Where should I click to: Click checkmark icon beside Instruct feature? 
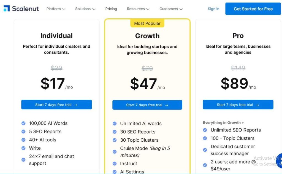click(x=115, y=164)
